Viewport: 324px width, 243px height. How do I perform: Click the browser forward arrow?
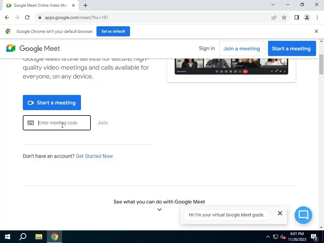point(17,18)
